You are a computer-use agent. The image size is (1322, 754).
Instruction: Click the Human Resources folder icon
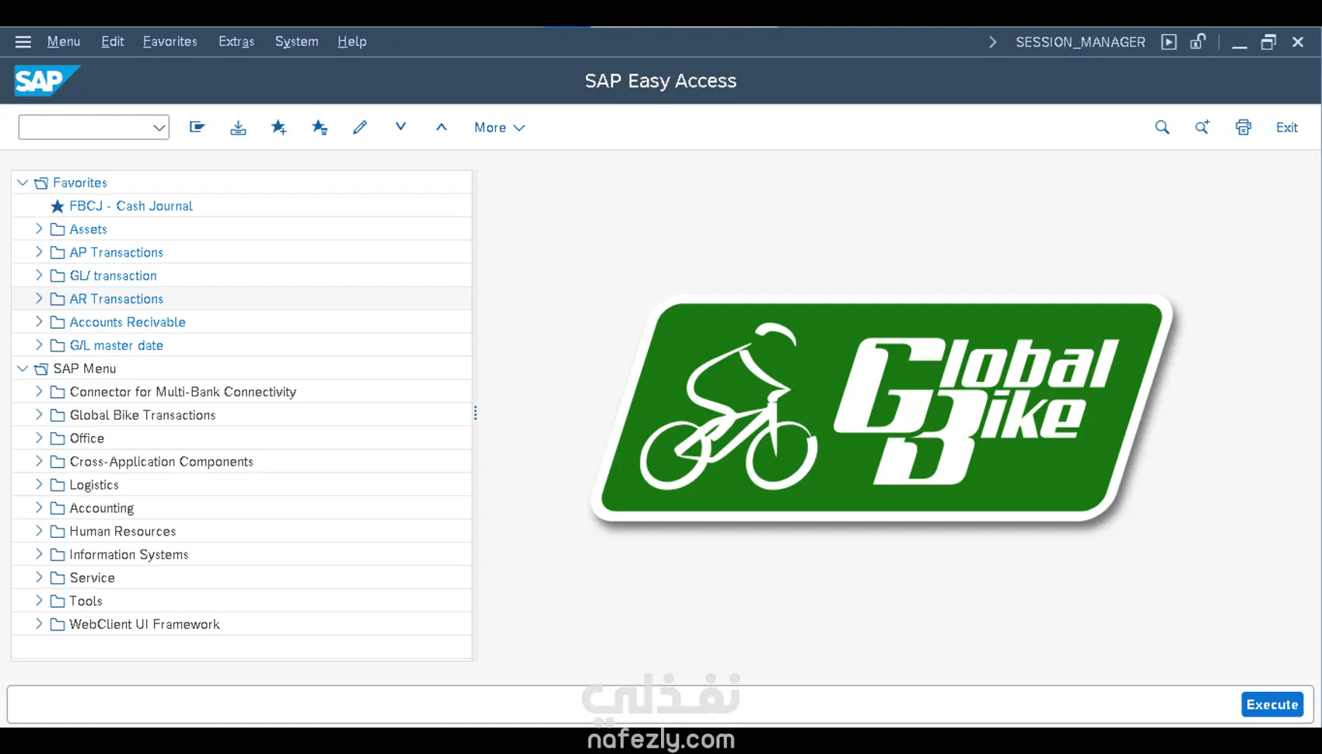pyautogui.click(x=58, y=532)
